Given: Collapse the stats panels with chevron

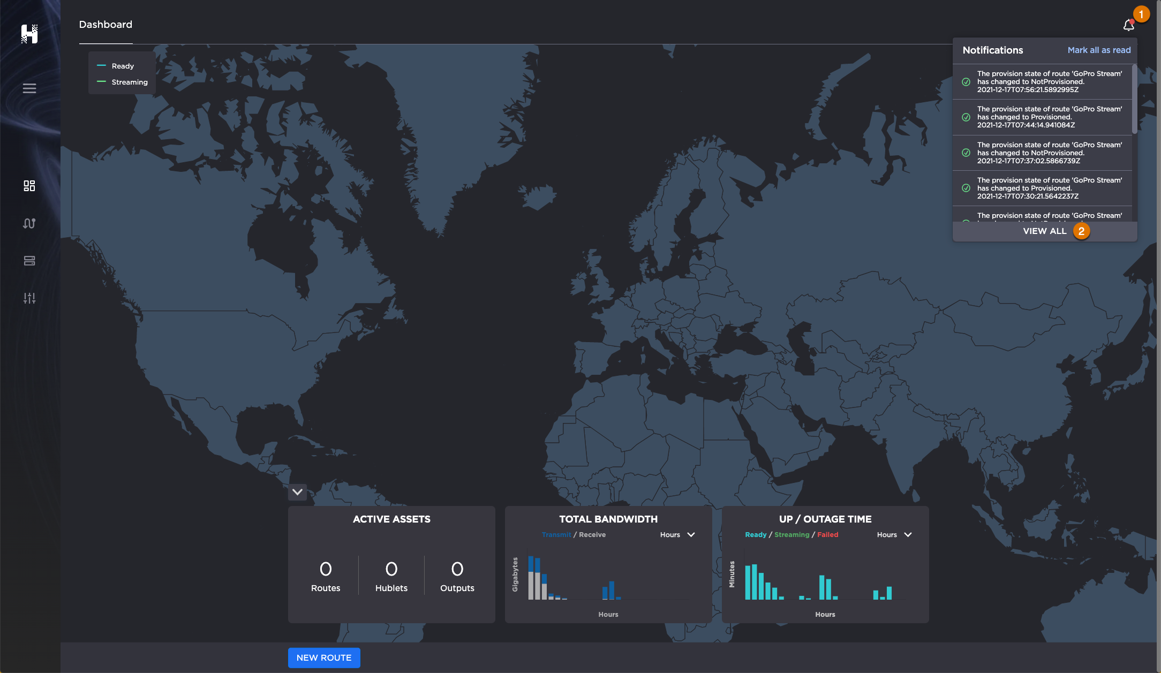Looking at the screenshot, I should (x=297, y=492).
